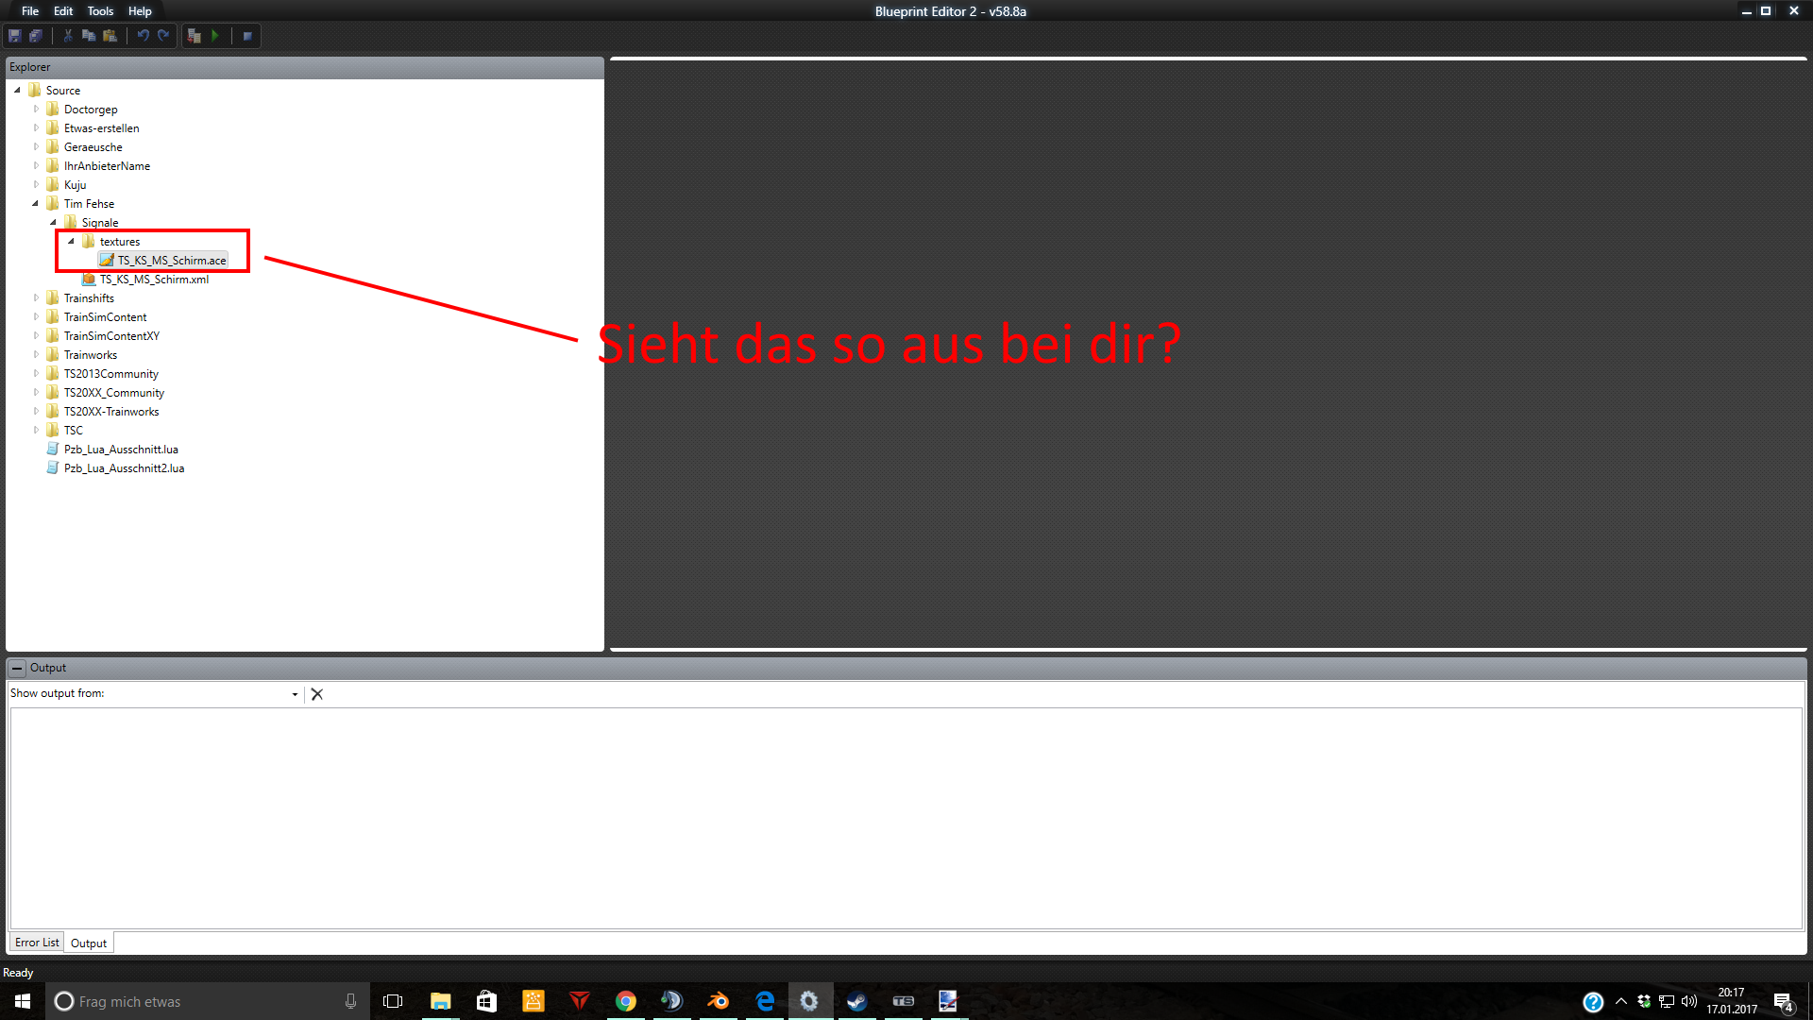Screen dimensions: 1813x1020
Task: Click the Undo arrow icon
Action: [143, 36]
